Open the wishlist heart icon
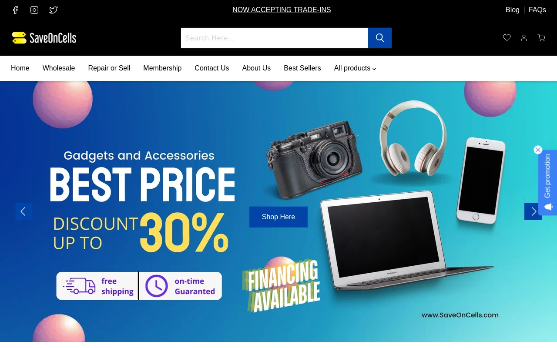This screenshot has width=557, height=348. (x=507, y=38)
